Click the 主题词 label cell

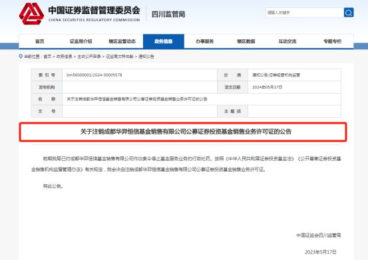232,111
